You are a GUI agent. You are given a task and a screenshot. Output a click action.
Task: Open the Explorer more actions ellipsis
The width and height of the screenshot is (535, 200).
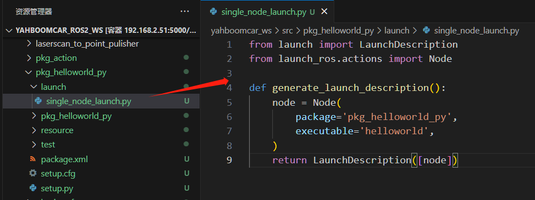tap(185, 12)
